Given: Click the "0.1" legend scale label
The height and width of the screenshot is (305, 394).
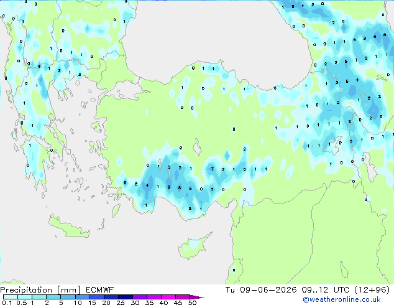Looking at the screenshot, I should pos(7,303).
